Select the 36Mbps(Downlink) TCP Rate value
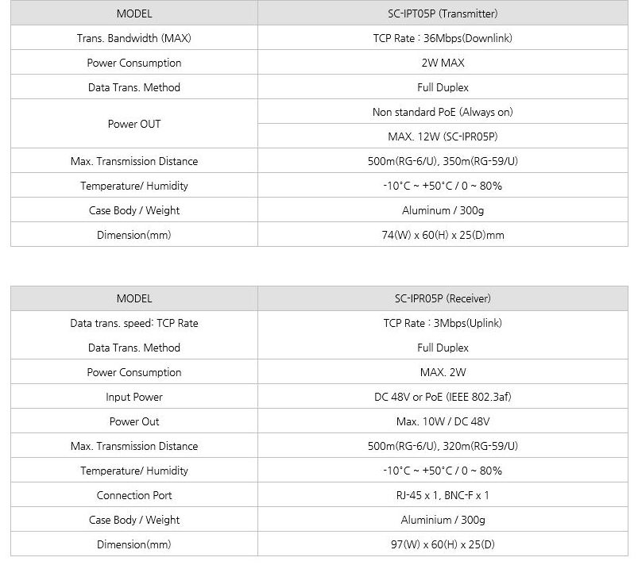 (442, 38)
